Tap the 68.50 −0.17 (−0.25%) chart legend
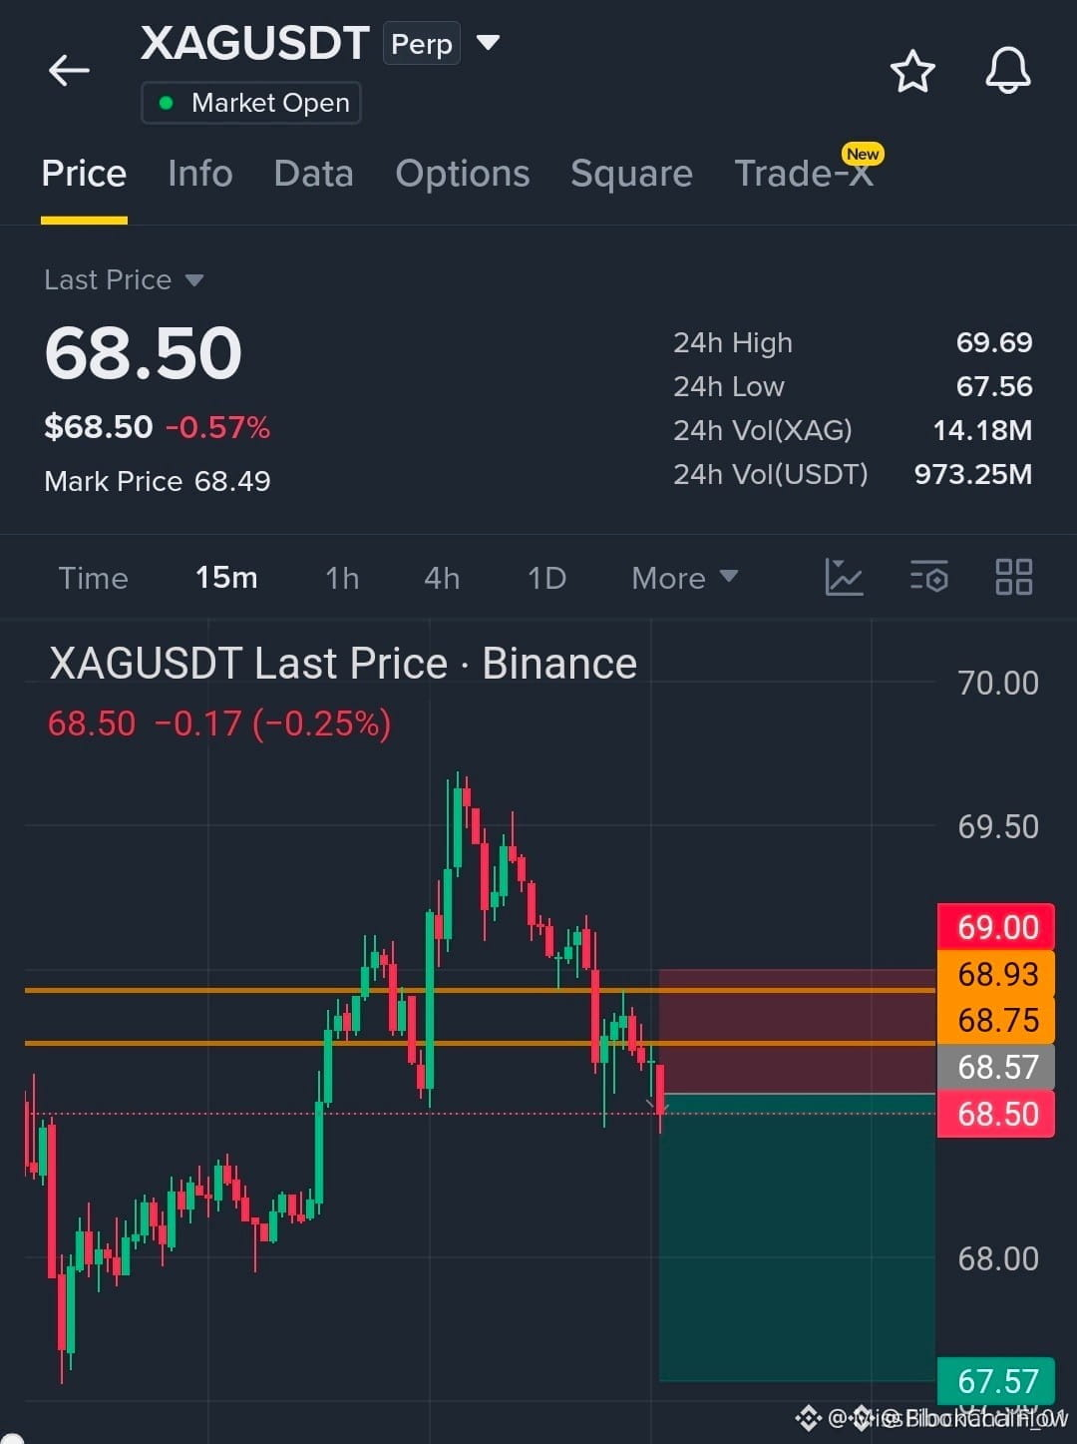 pyautogui.click(x=219, y=723)
